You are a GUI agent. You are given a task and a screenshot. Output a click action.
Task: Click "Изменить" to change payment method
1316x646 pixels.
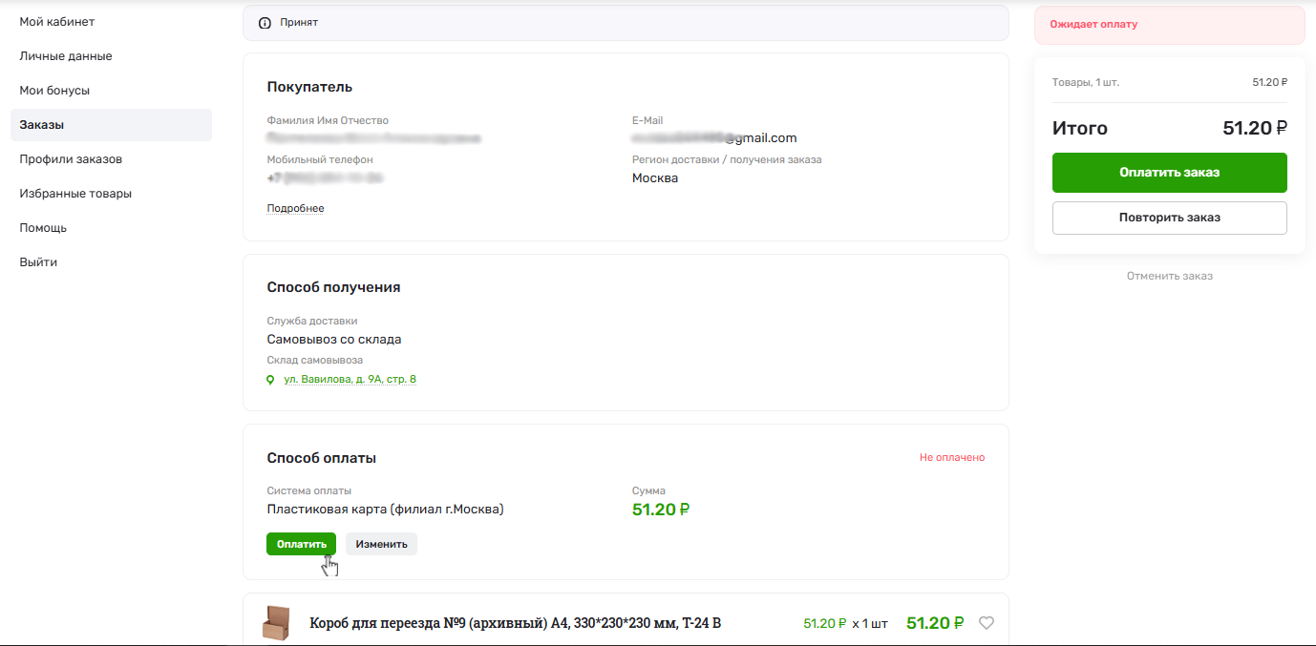tap(380, 543)
